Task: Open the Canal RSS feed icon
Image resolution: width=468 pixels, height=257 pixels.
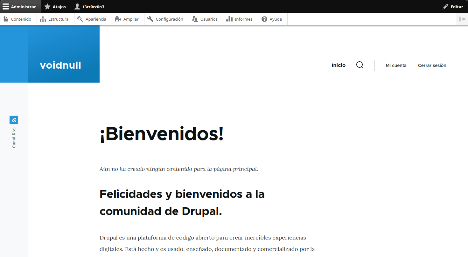Action: 14,120
